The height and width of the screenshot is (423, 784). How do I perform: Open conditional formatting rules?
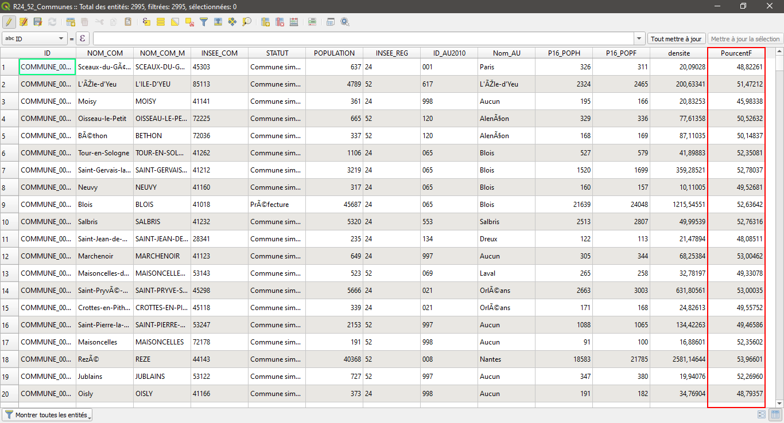click(x=312, y=22)
